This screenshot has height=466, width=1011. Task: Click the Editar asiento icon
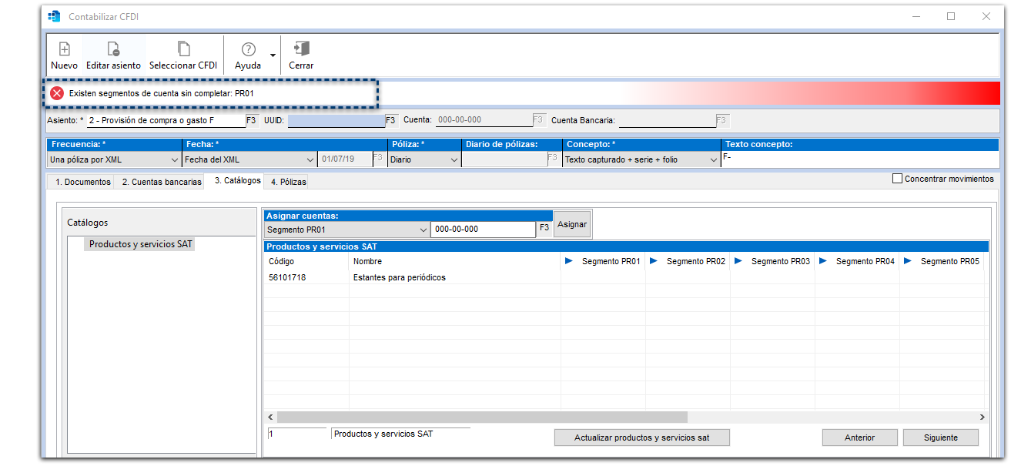(113, 49)
